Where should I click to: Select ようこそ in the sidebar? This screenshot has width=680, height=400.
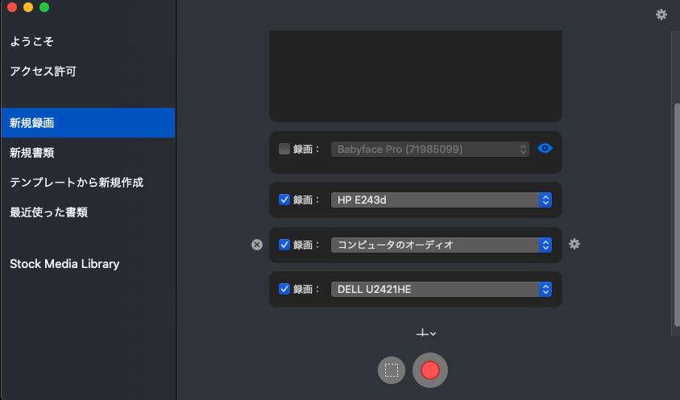click(x=32, y=41)
